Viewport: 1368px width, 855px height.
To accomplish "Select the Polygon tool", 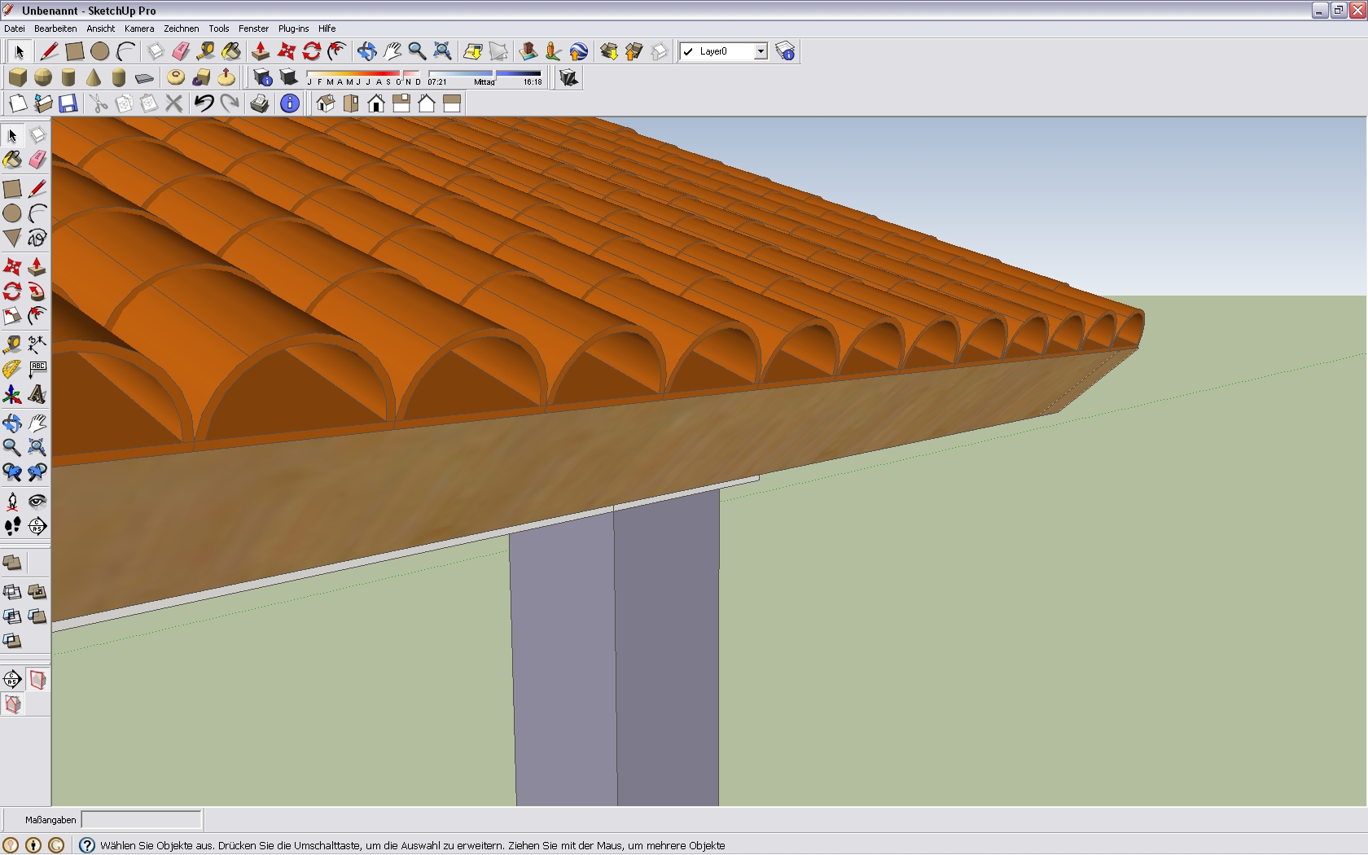I will (12, 238).
